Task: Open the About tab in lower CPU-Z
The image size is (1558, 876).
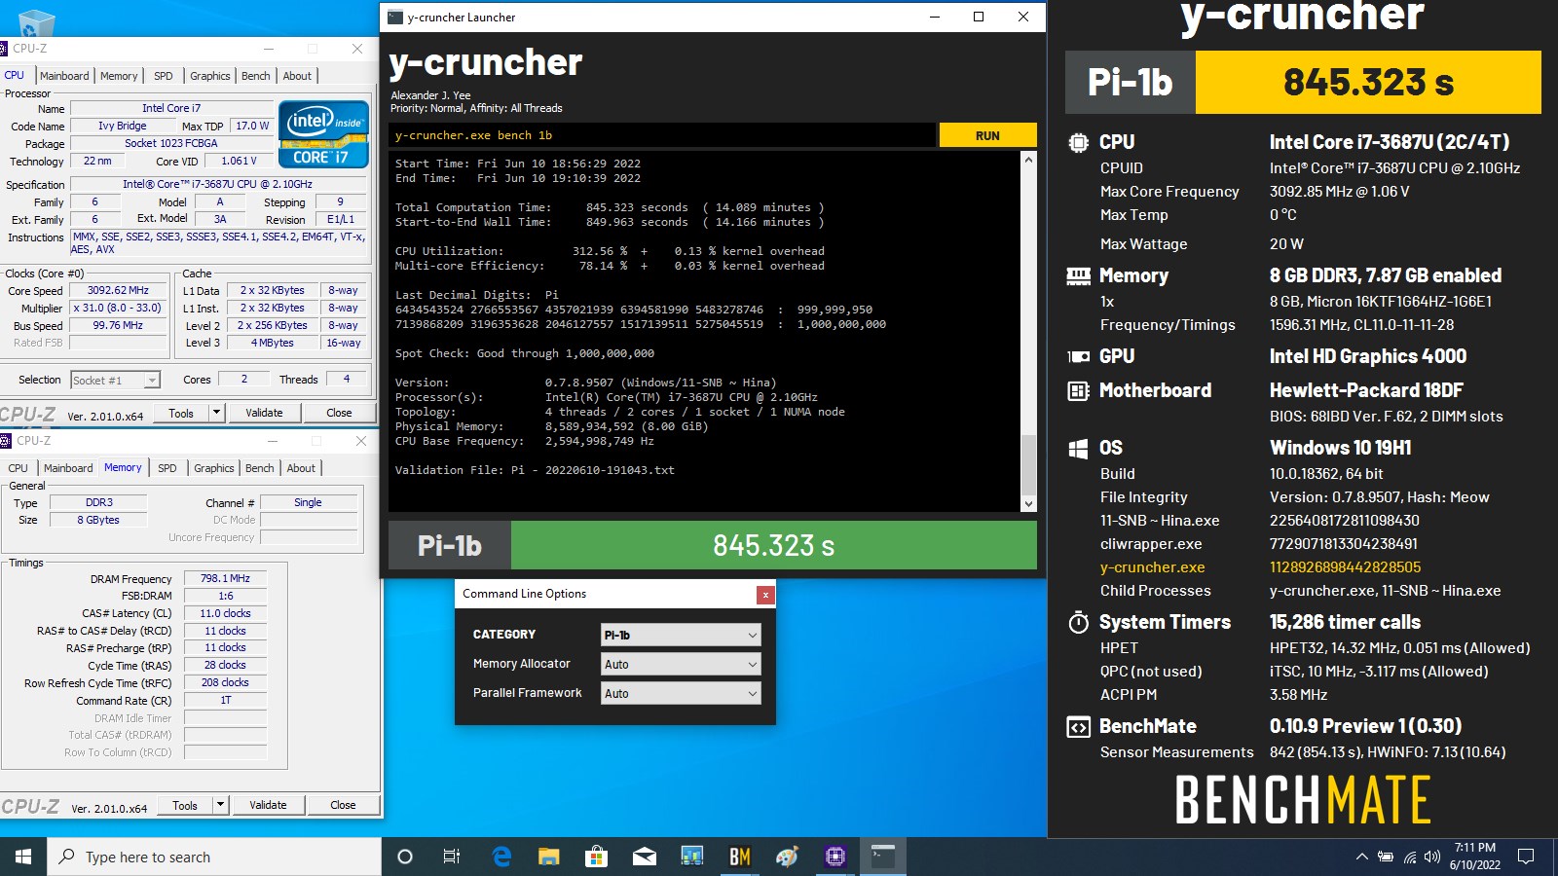Action: click(x=301, y=468)
